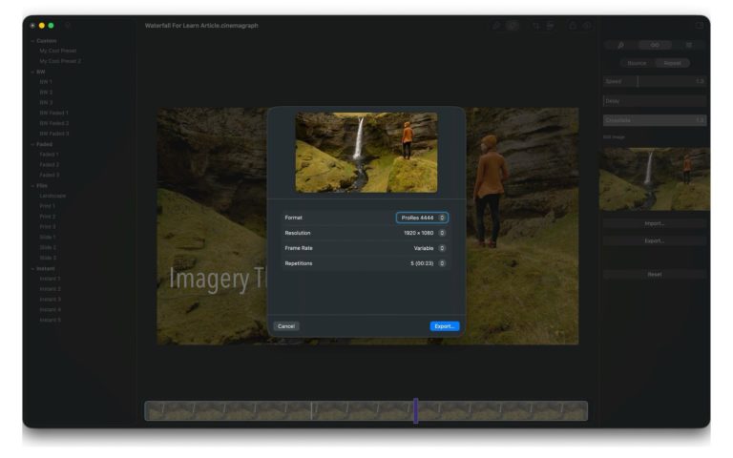Click the purple playhead on the timeline
Viewport: 733px width, 458px height.
[415, 411]
